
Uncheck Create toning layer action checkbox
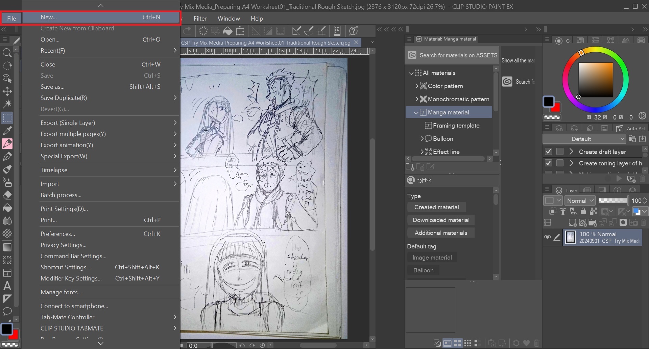(x=548, y=163)
